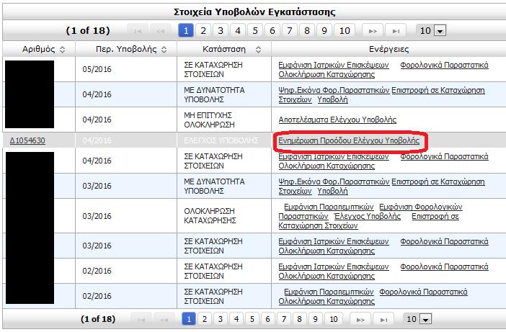Open submission number Δ1054630 link
The image size is (506, 332).
tap(27, 140)
